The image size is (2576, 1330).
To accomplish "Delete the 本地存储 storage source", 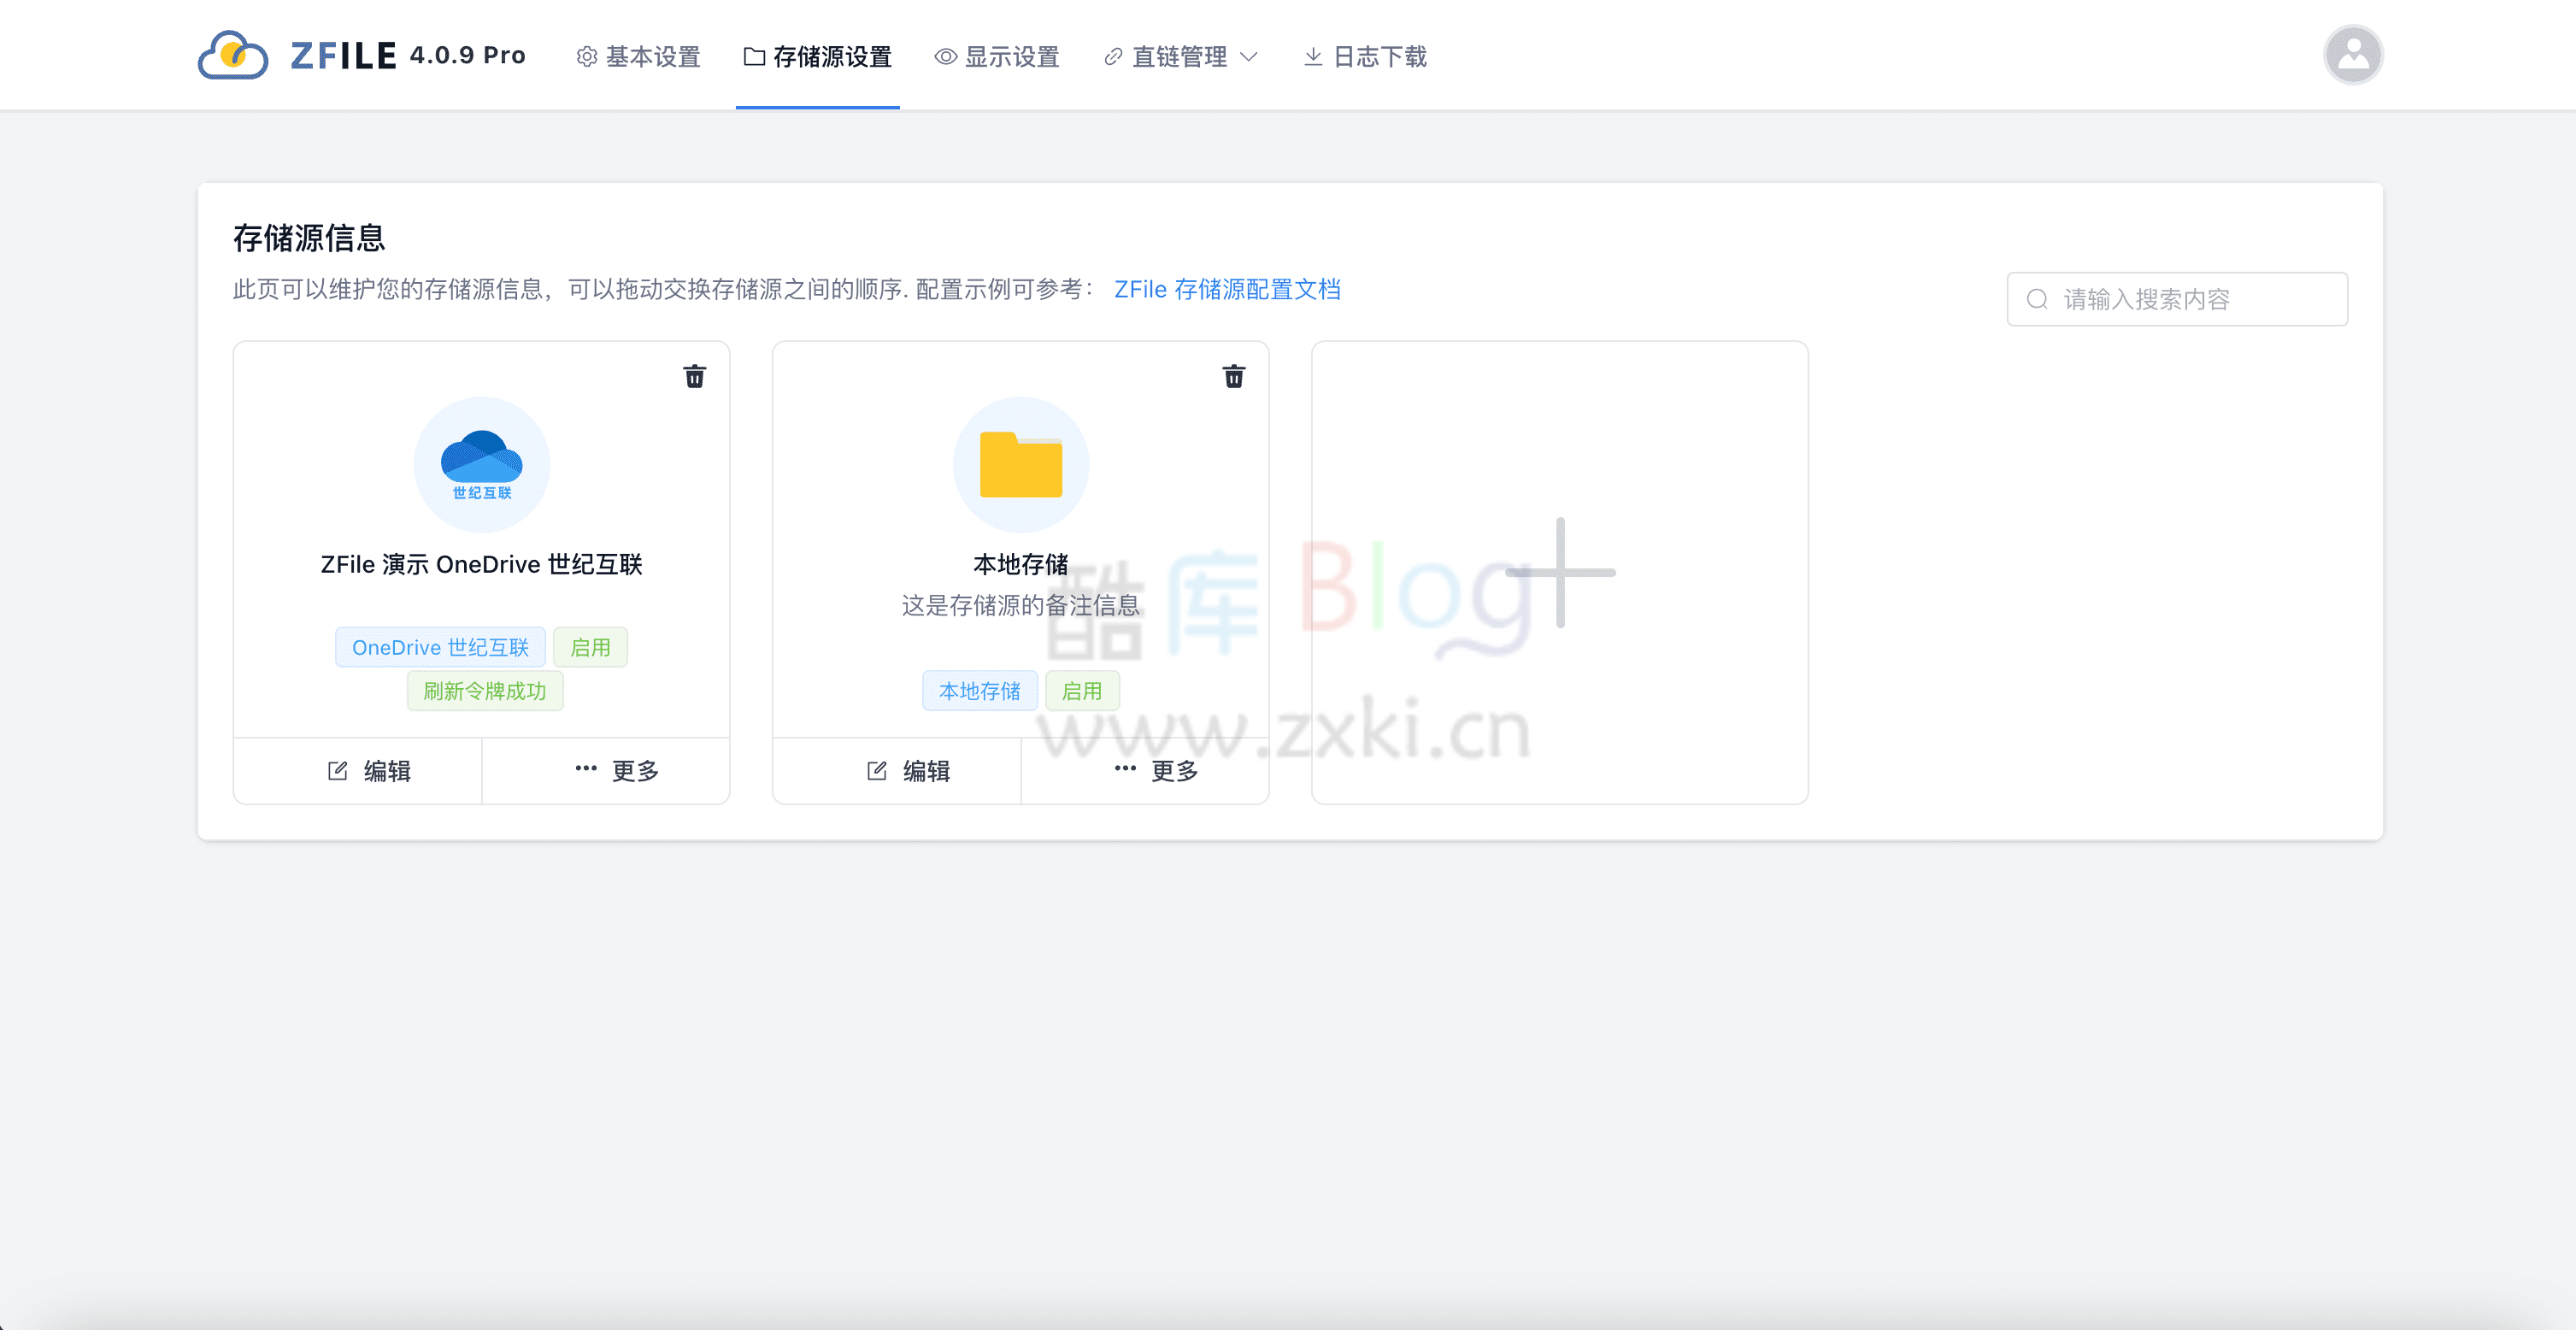I will click(x=1234, y=376).
